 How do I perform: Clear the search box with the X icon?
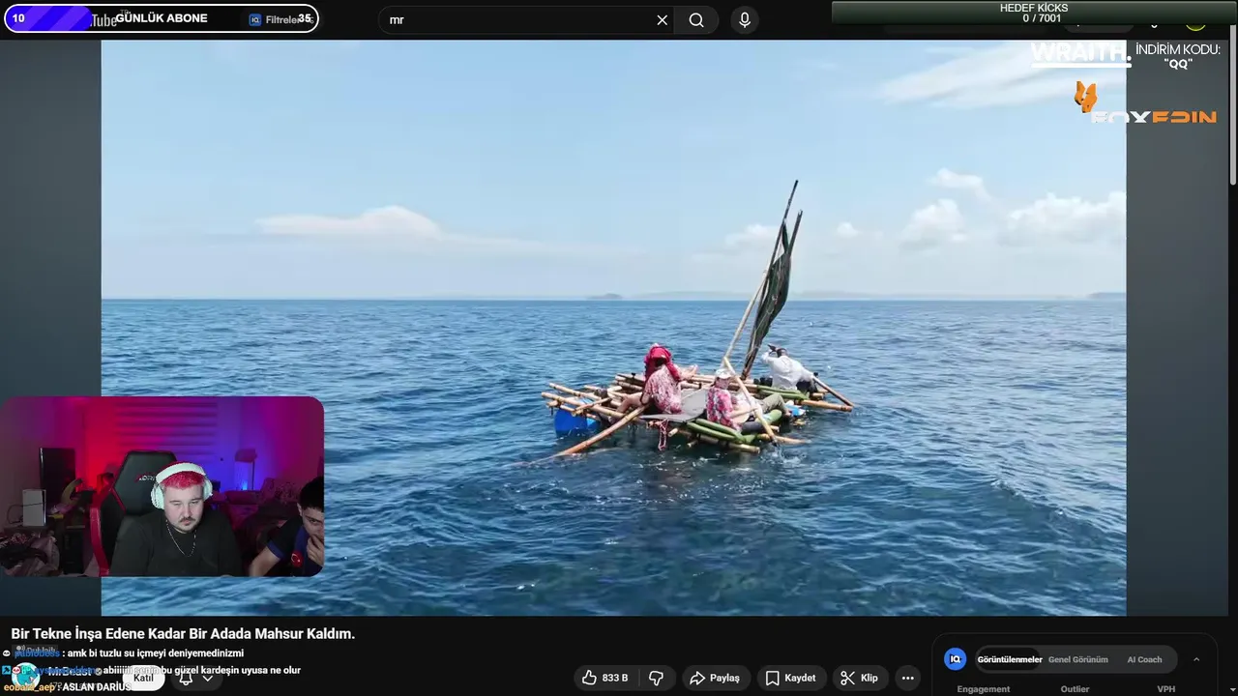pyautogui.click(x=662, y=20)
